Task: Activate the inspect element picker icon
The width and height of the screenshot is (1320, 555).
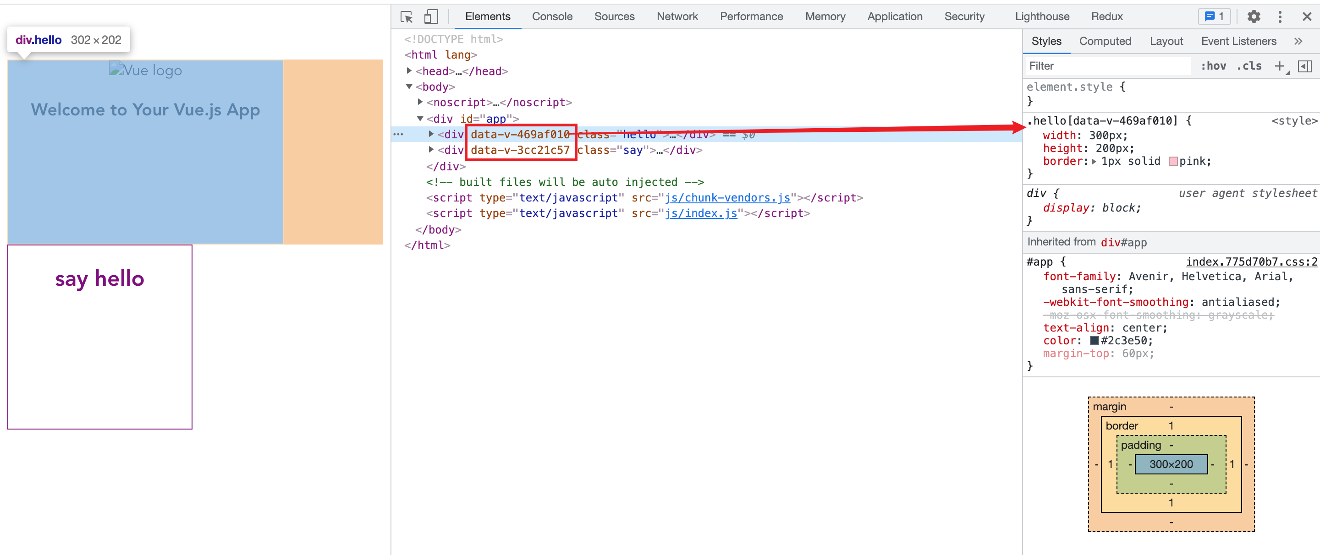Action: [407, 17]
